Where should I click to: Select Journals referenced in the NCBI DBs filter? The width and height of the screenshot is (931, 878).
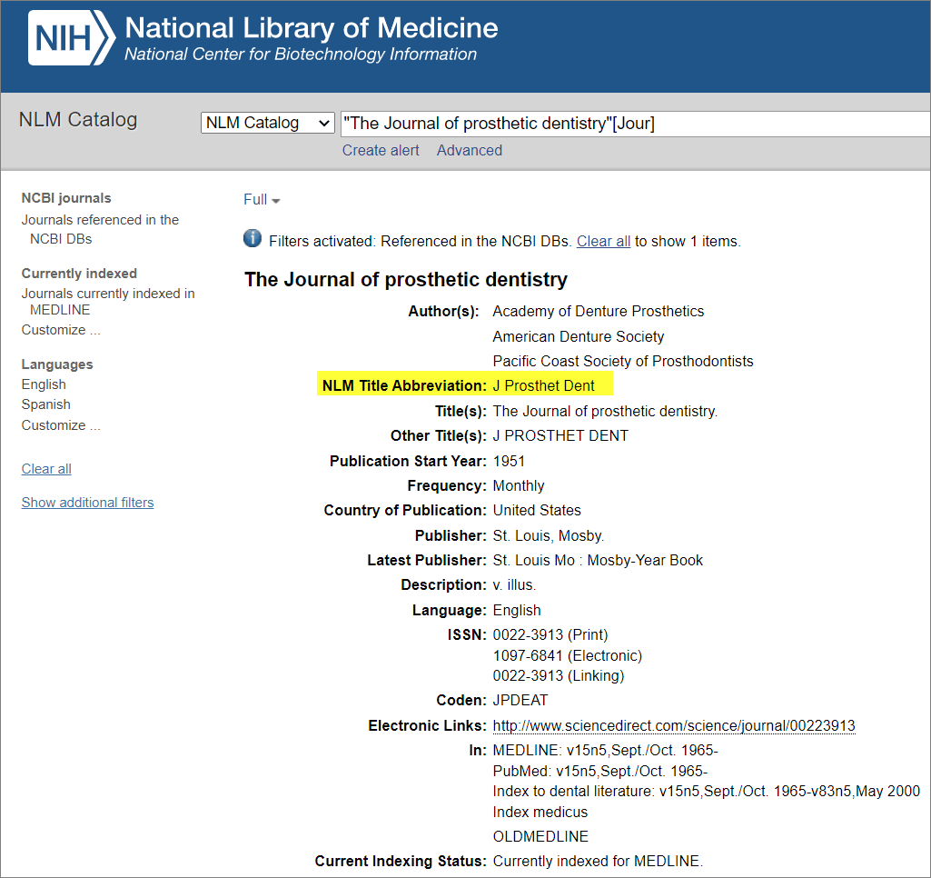pyautogui.click(x=100, y=229)
